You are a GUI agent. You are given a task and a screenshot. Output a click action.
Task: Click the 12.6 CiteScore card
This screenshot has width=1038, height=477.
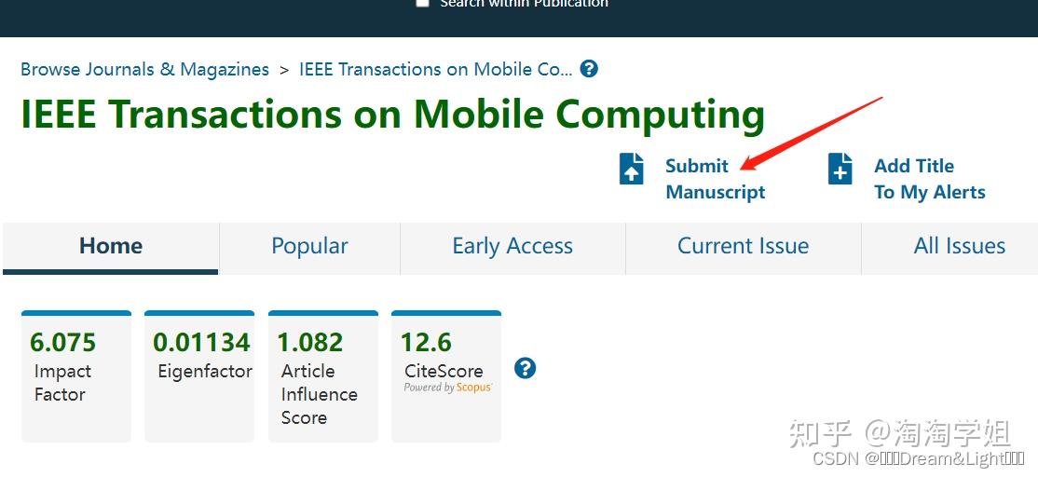446,376
